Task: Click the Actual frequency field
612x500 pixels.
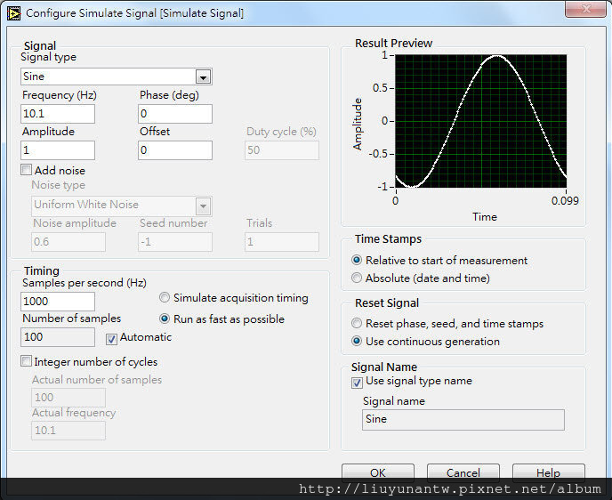Action: 68,431
